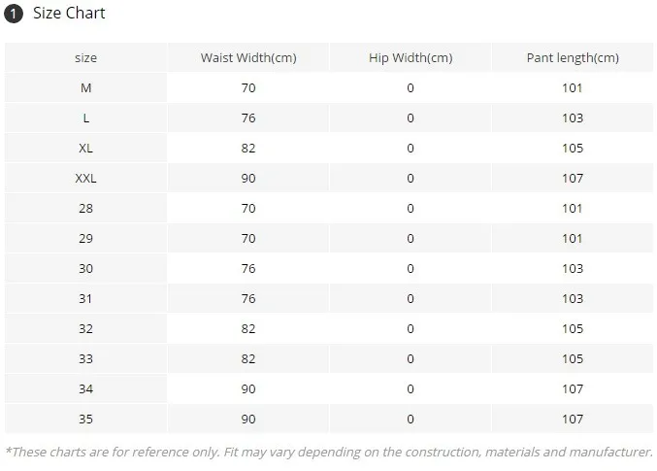Click the reference-only disclaimer text

tap(329, 453)
